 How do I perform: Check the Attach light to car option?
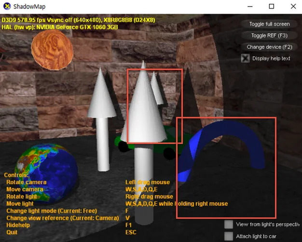pyautogui.click(x=229, y=236)
